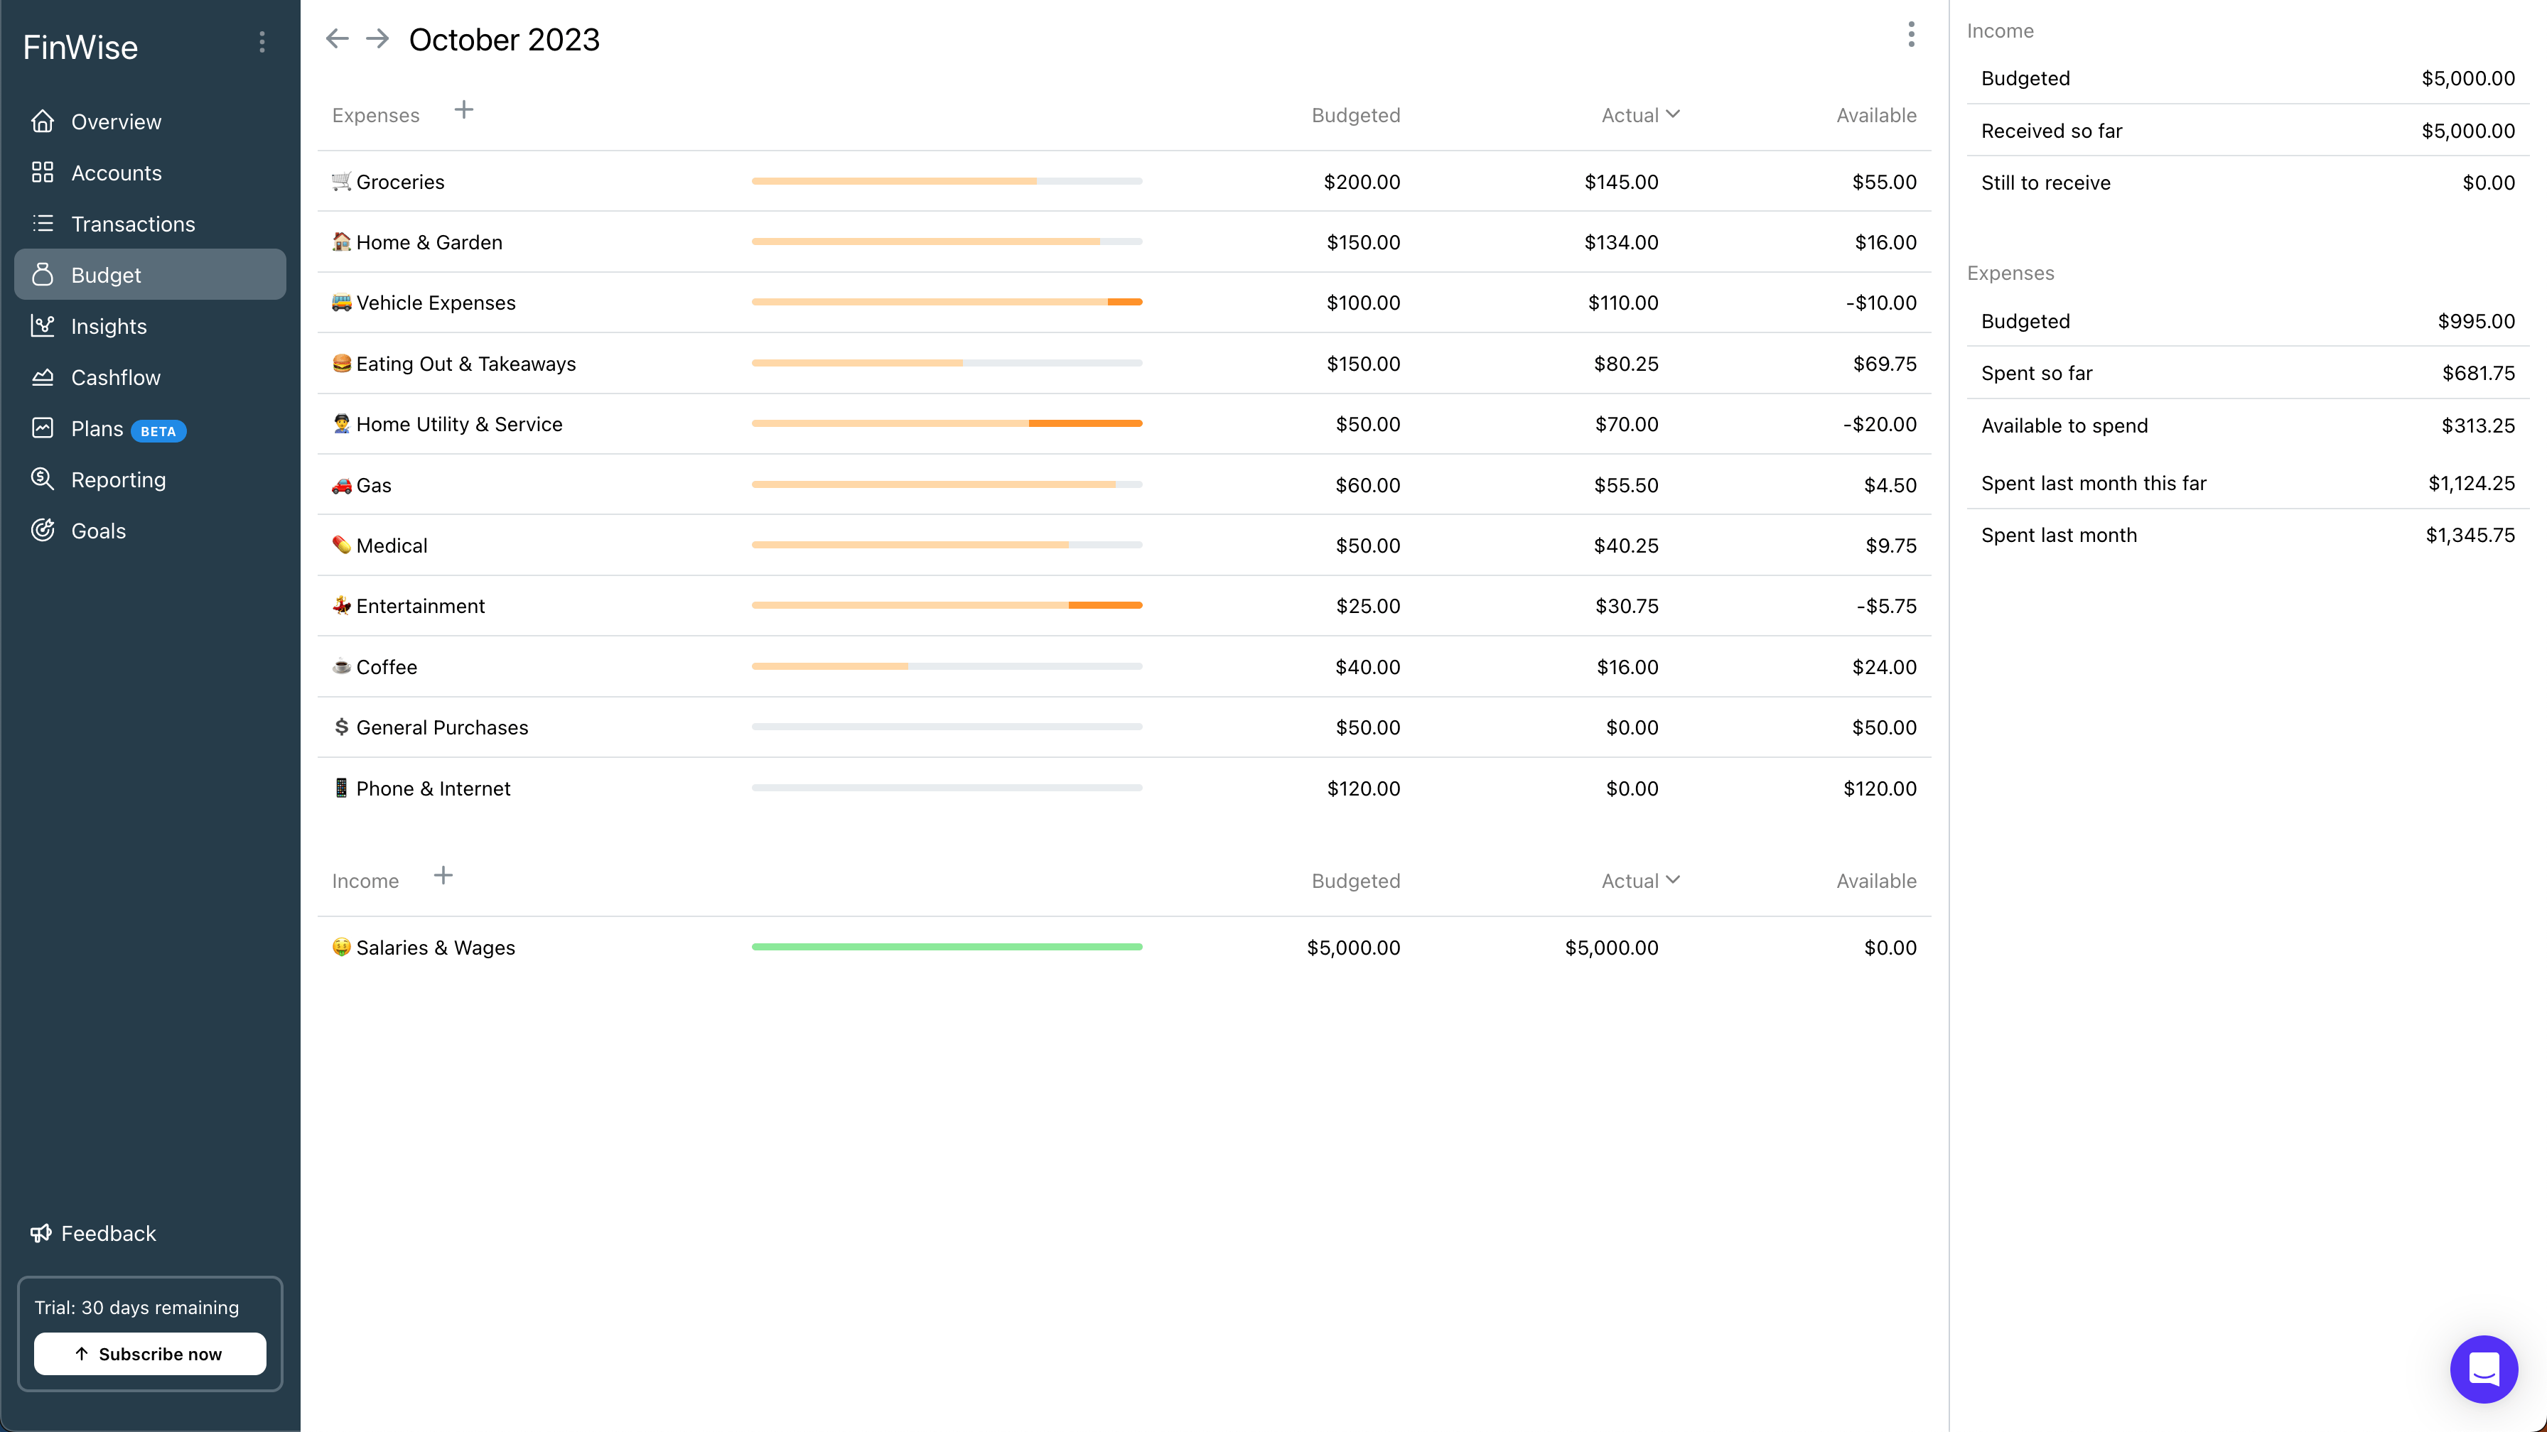Select Accounts in the sidebar
2547x1432 pixels.
pyautogui.click(x=117, y=172)
